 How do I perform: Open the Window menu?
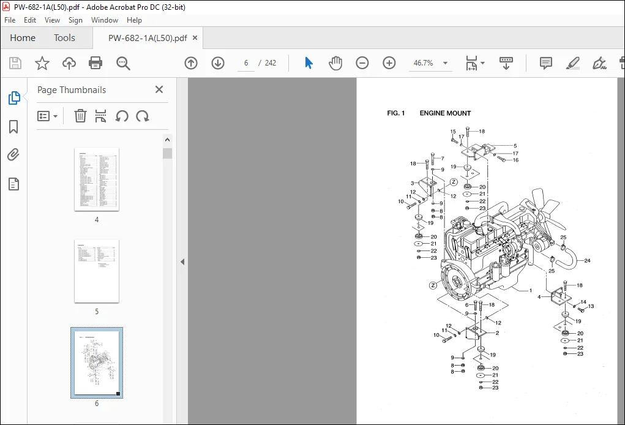[x=105, y=20]
